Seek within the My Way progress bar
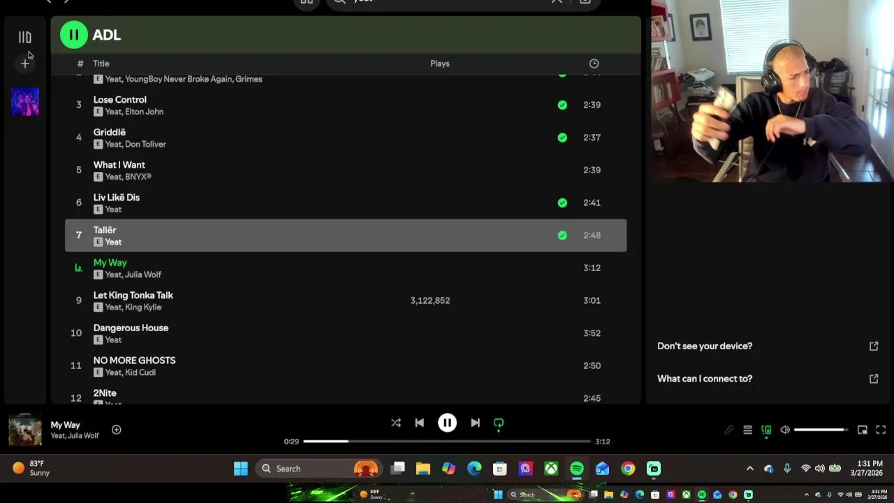The width and height of the screenshot is (894, 503). [x=447, y=442]
